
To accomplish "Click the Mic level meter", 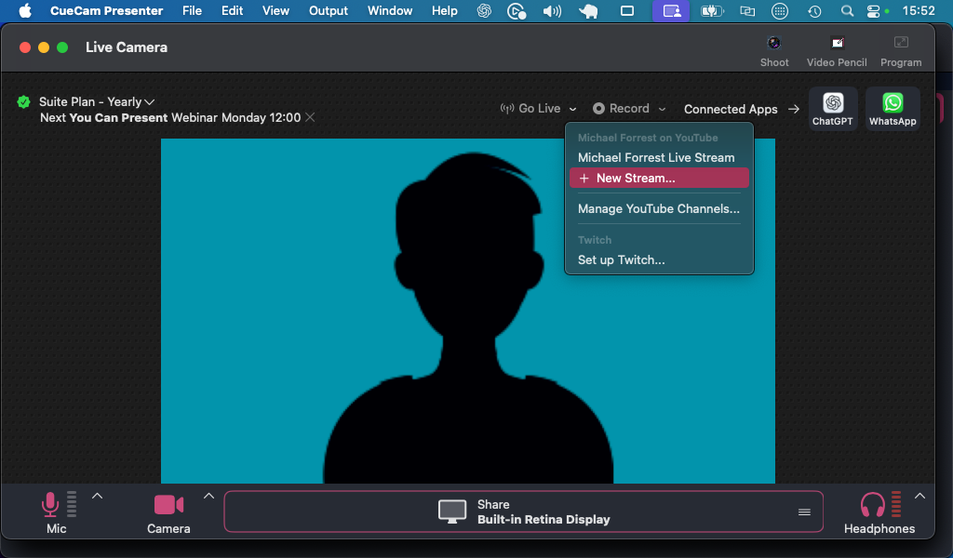I will [x=72, y=504].
